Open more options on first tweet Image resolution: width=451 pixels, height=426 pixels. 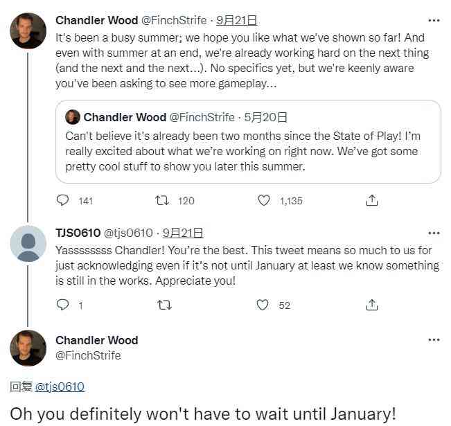click(x=434, y=20)
